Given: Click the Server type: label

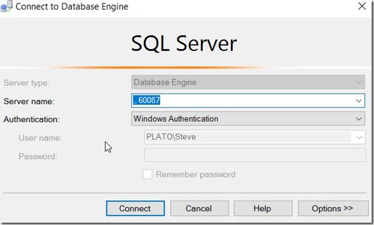Looking at the screenshot, I should [x=26, y=83].
